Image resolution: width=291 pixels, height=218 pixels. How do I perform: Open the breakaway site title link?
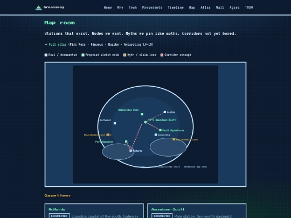tap(54, 7)
